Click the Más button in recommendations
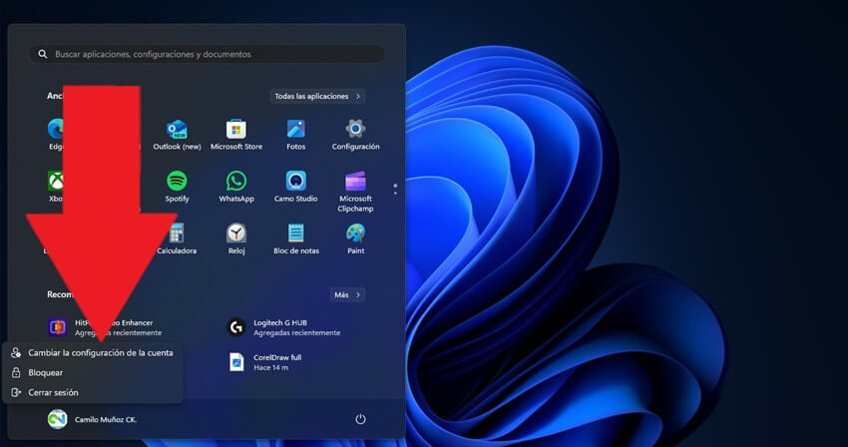This screenshot has height=447, width=848. pos(347,295)
